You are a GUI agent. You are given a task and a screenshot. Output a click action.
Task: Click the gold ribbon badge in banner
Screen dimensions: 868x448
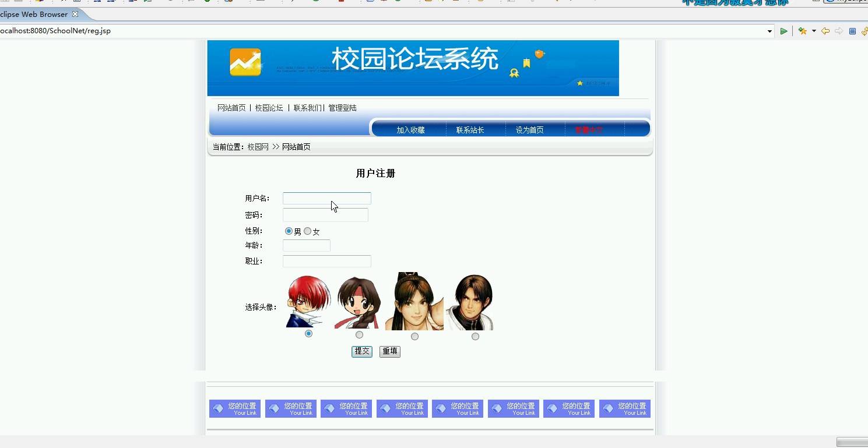click(x=514, y=73)
